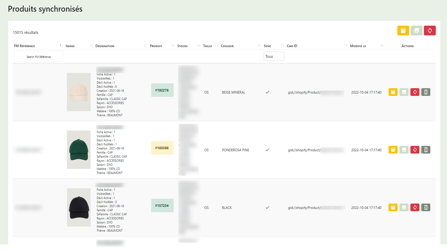This screenshot has height=251, width=447.
Task: Open the Sync filter dropdown showing Tous
Action: pos(274,56)
